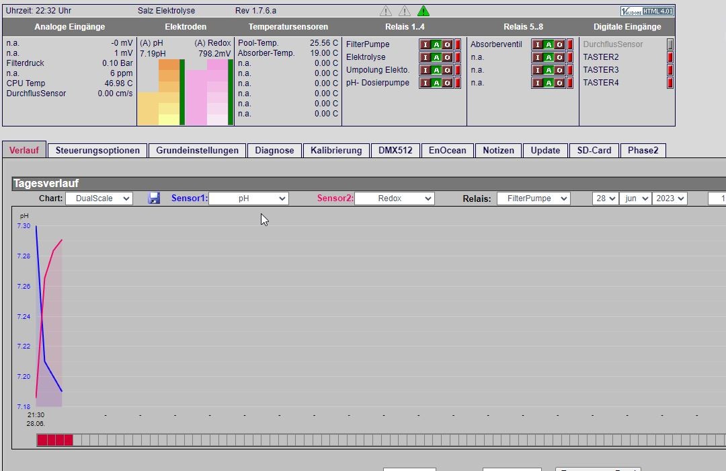Click the floppy disk save icon
This screenshot has width=726, height=471.
point(154,198)
